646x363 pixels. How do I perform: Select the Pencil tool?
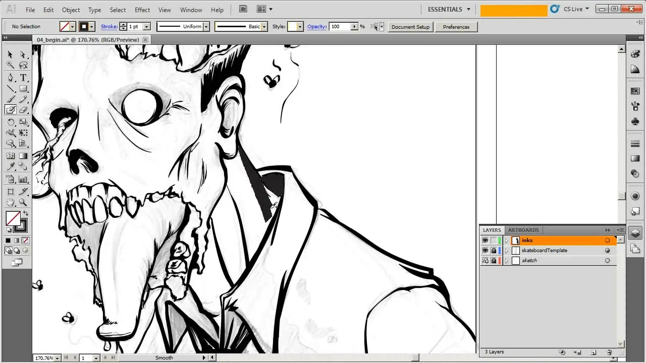[x=23, y=99]
